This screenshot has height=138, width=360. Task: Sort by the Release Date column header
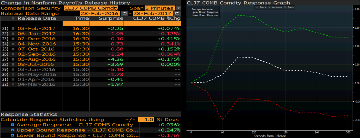[37, 18]
